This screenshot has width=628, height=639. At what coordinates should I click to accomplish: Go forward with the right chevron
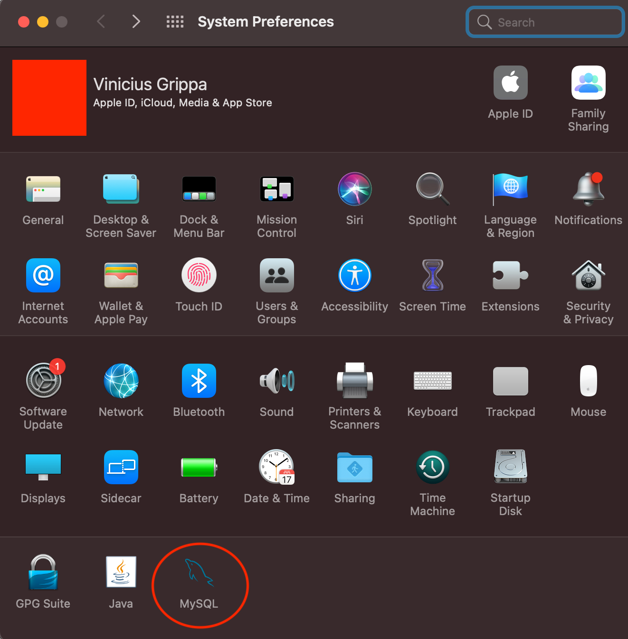(136, 21)
